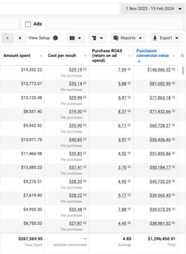Add a column with the plus icon

tap(182, 56)
